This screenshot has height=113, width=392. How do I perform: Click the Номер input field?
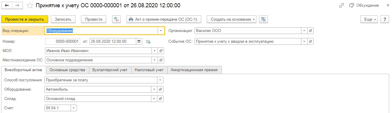[63, 41]
